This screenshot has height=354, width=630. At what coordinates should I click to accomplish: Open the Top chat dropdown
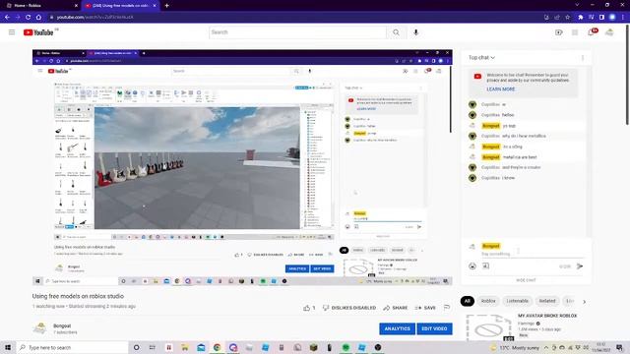pyautogui.click(x=481, y=58)
